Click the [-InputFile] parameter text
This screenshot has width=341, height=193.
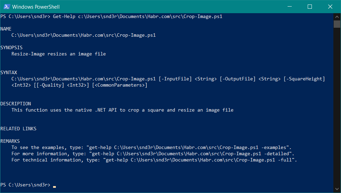[175, 79]
